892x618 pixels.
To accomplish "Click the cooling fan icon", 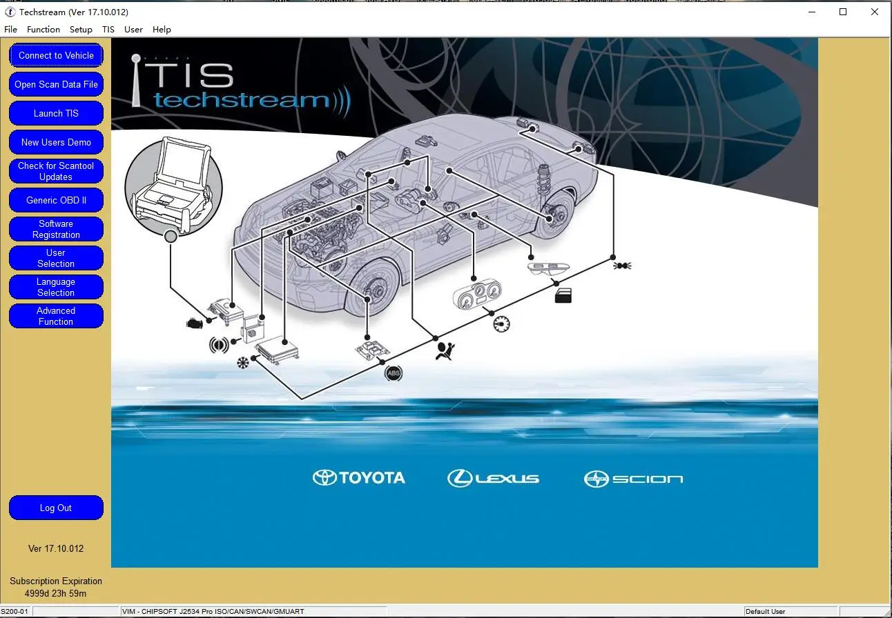I will (x=243, y=362).
